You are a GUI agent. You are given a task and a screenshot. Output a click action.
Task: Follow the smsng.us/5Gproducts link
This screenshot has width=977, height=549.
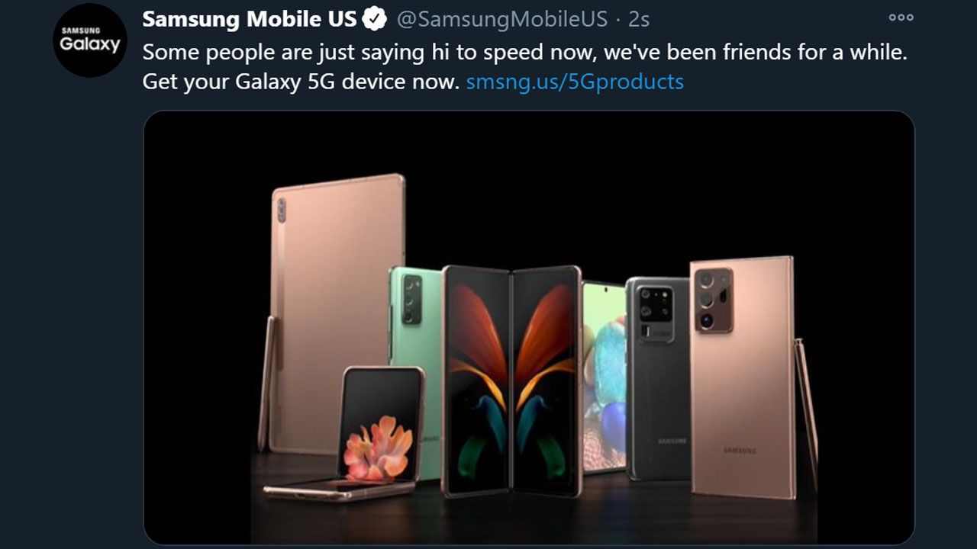(575, 82)
